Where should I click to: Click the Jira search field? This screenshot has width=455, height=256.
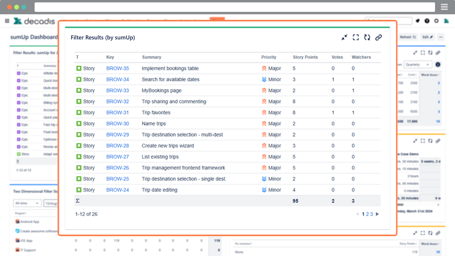coord(389,21)
